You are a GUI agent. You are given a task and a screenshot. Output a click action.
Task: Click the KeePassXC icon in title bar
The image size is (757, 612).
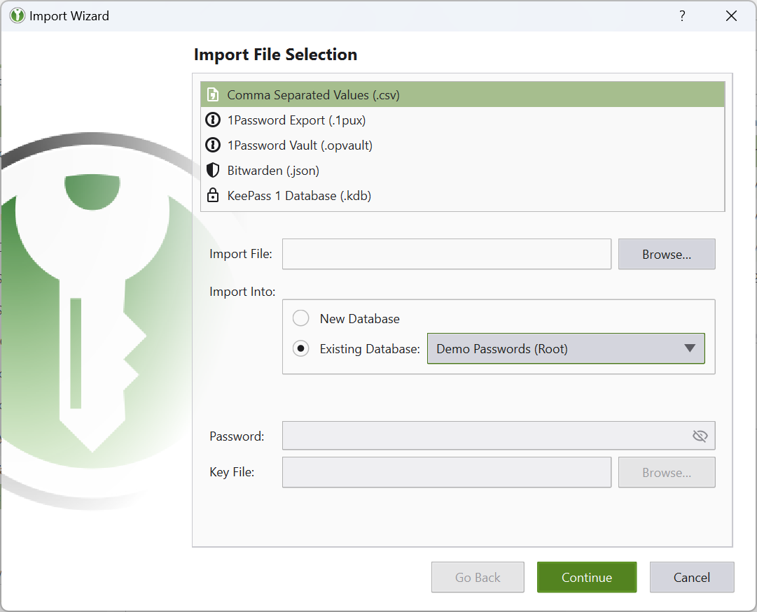pyautogui.click(x=18, y=15)
